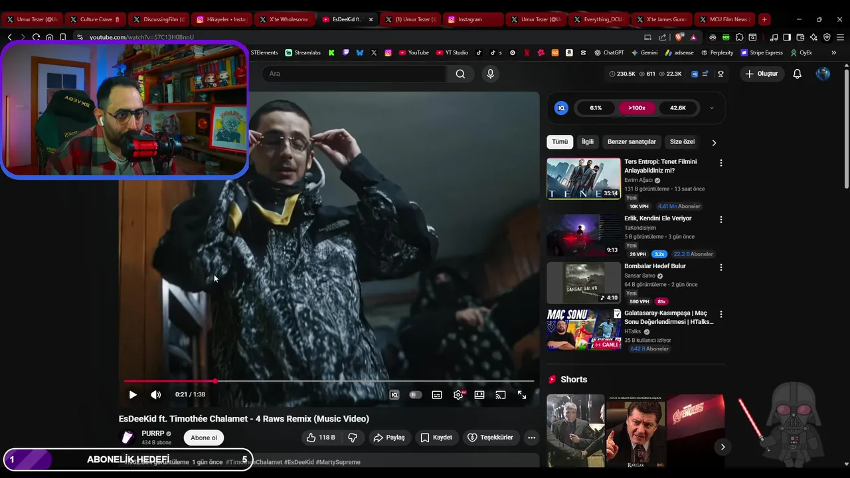Screen dimensions: 850x478
Task: Click Brave Shields lion icon
Action: 678,37
